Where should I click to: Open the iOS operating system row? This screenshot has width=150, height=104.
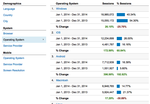58,32
